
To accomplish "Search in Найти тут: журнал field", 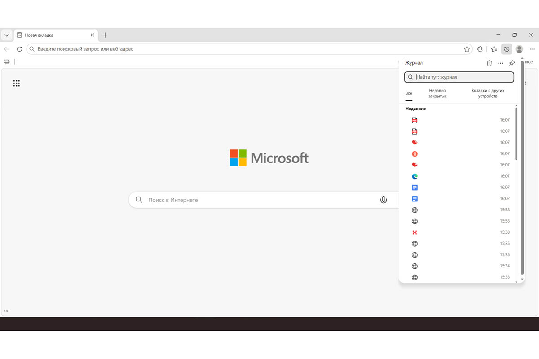I will point(459,77).
